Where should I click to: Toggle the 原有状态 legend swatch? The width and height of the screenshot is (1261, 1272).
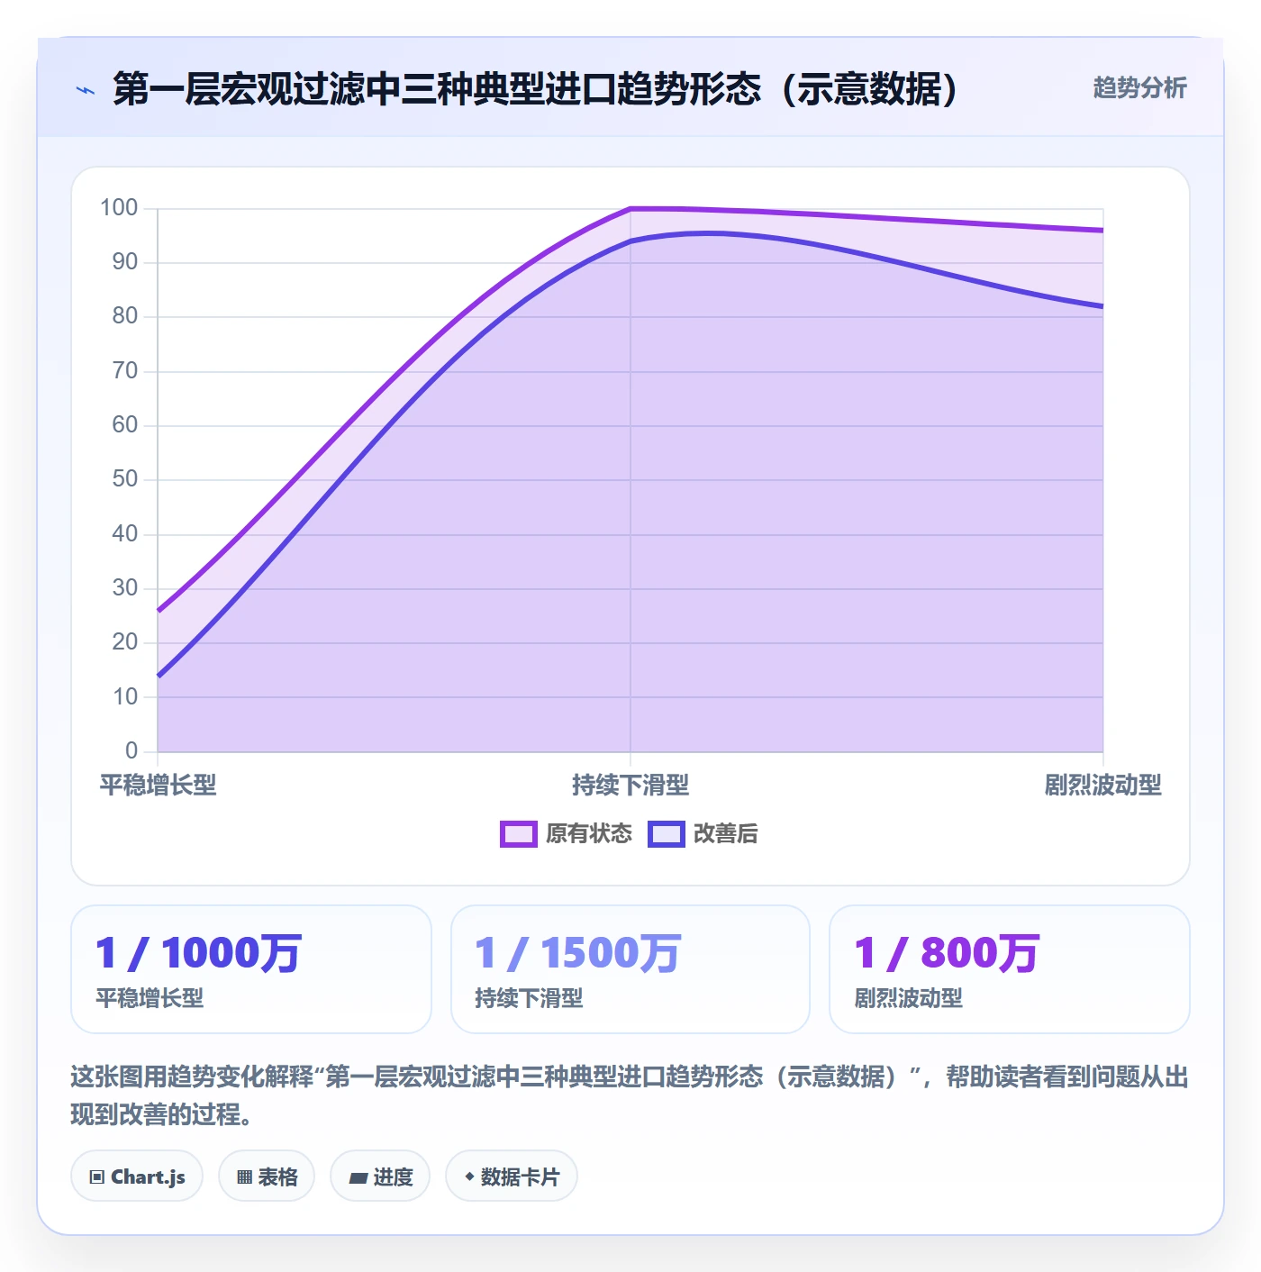519,833
